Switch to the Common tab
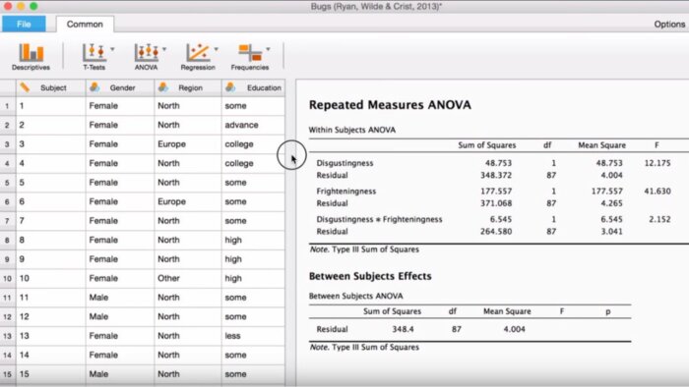 coord(85,25)
